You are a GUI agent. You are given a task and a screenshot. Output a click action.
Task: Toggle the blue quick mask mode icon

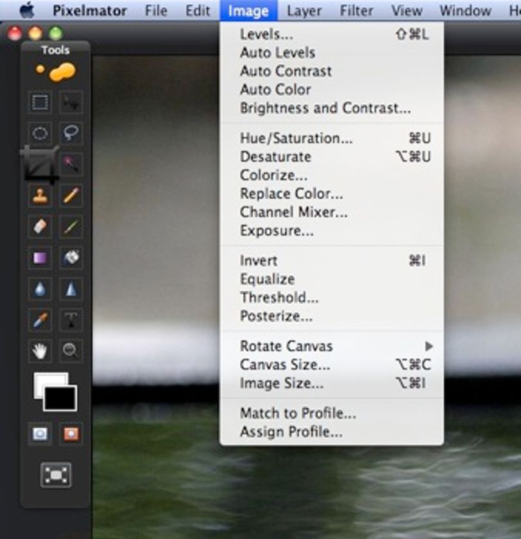40,434
